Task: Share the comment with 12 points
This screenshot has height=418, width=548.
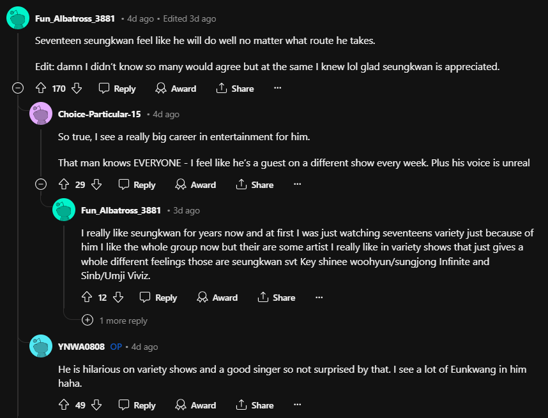Action: point(276,298)
